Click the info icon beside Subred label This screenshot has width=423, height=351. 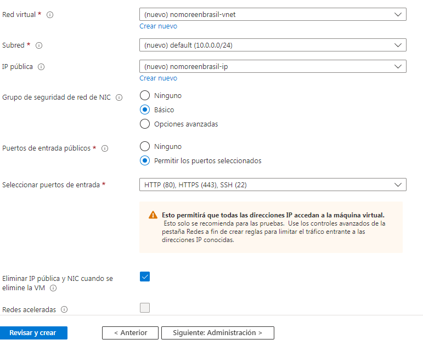click(x=39, y=45)
